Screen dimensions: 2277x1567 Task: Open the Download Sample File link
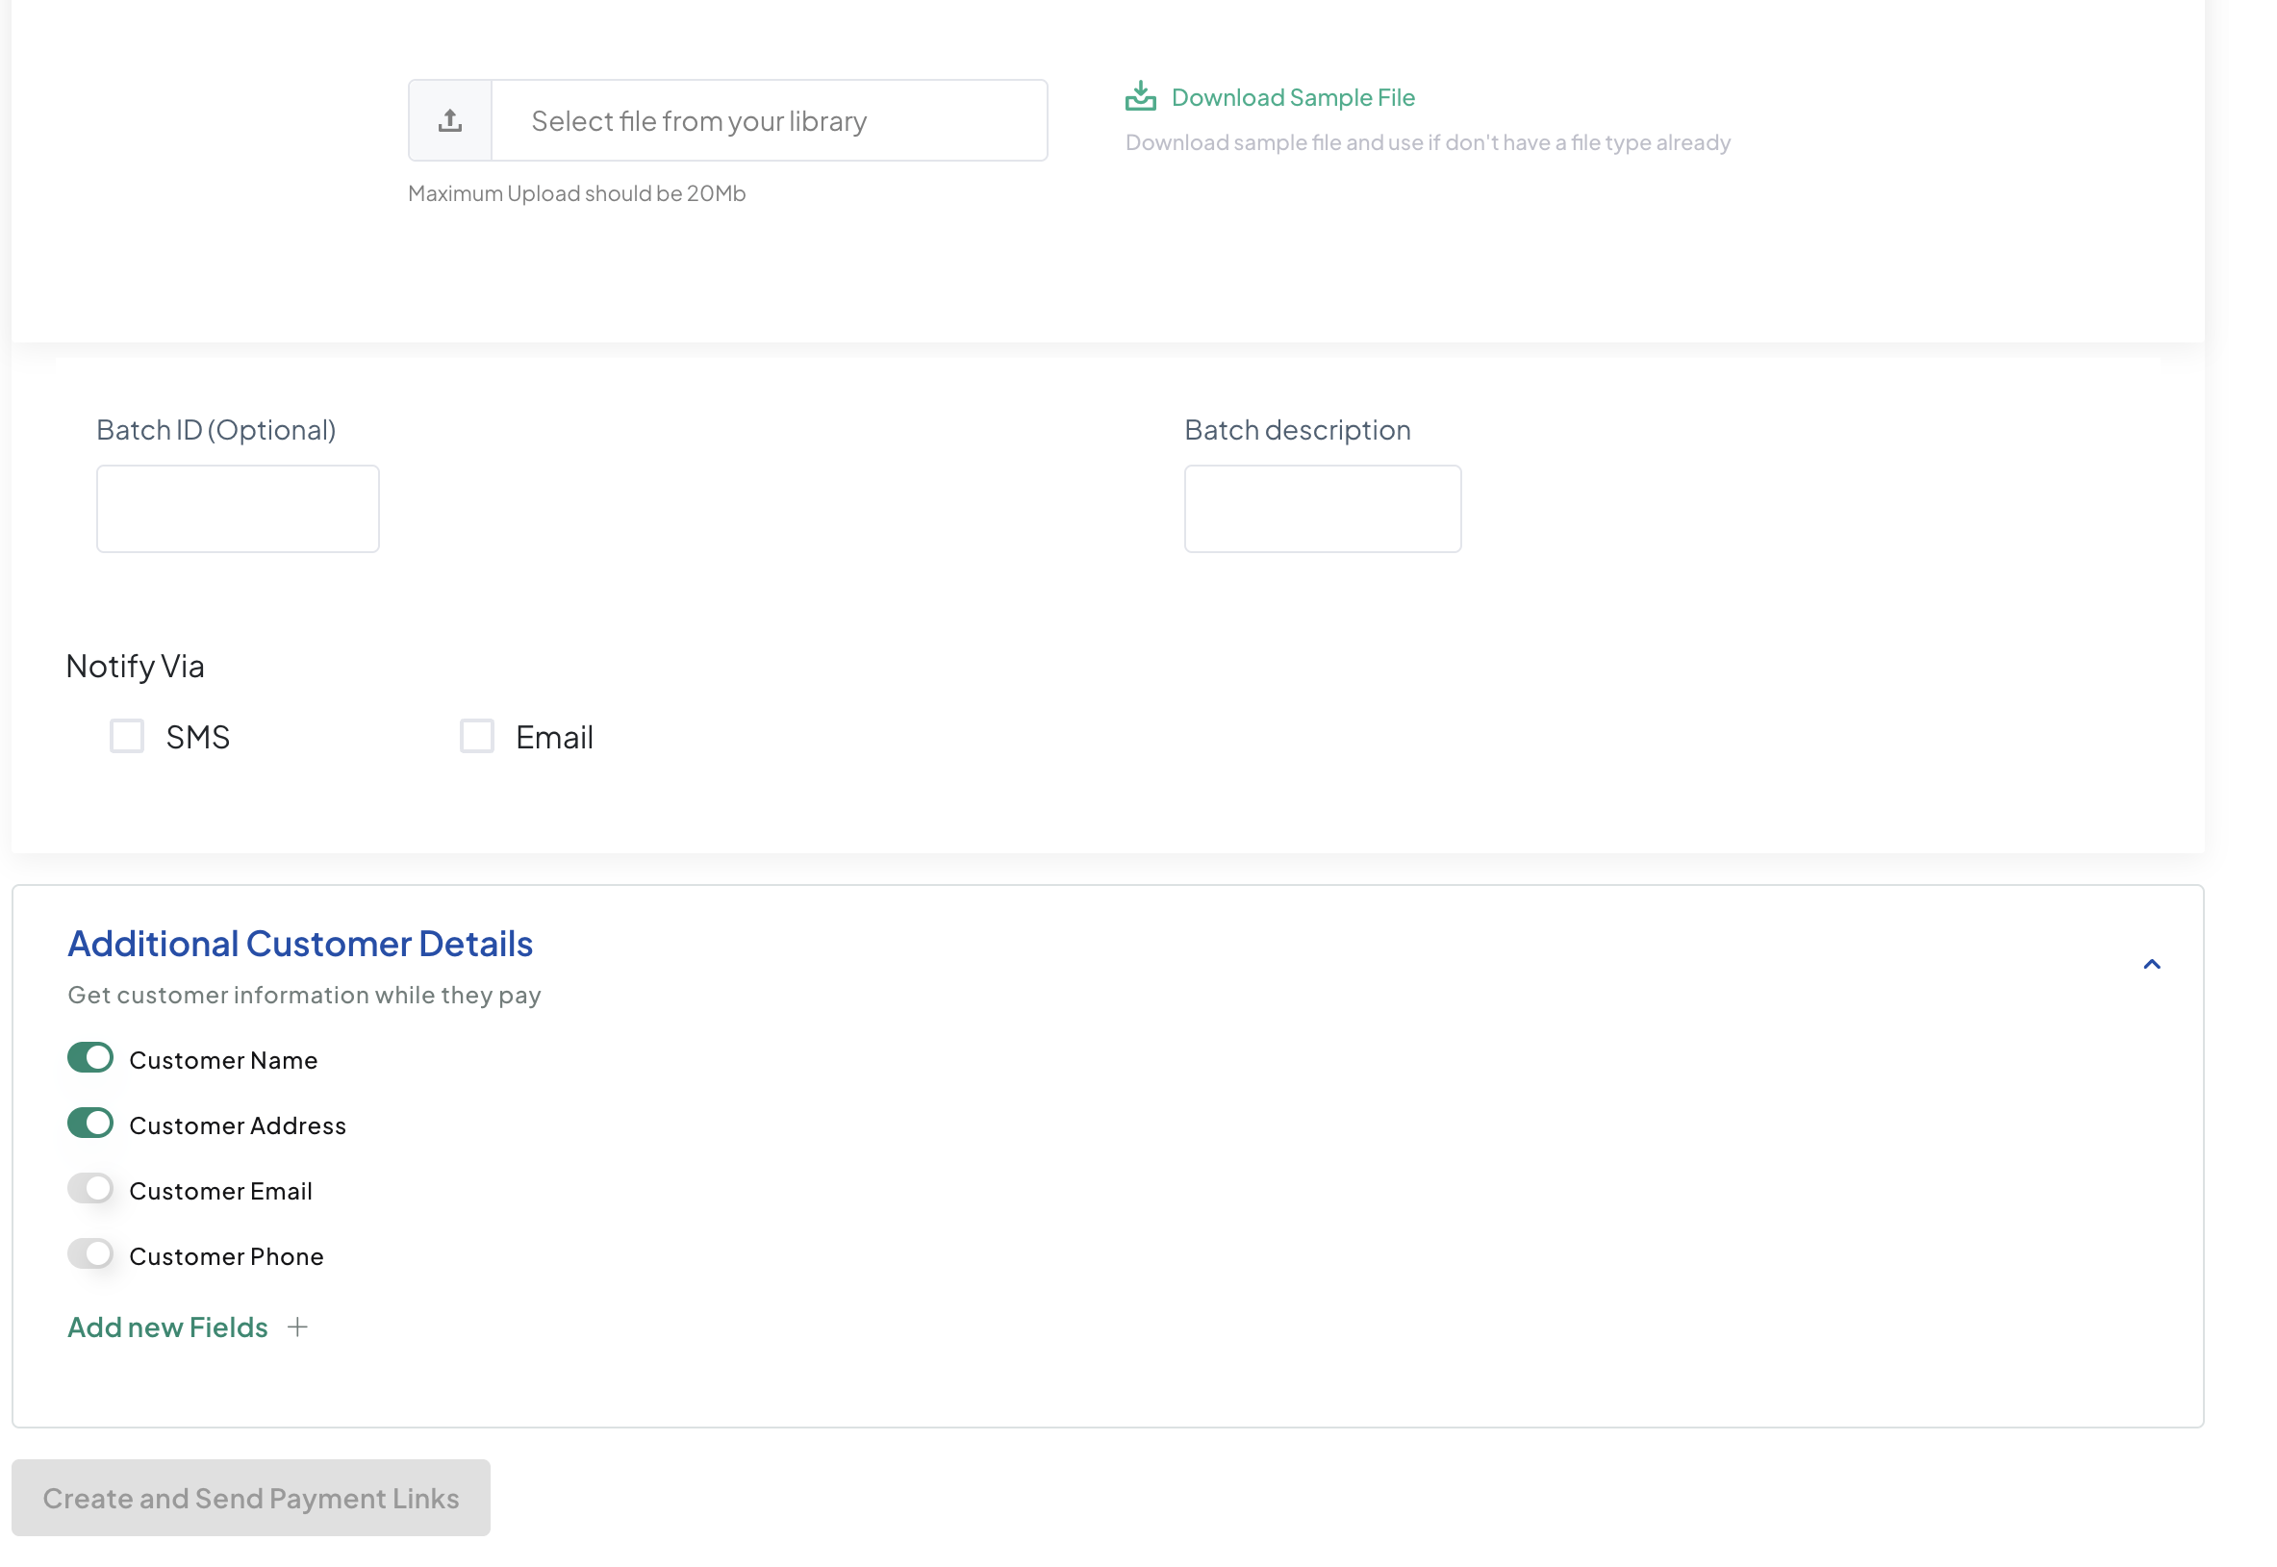click(x=1292, y=97)
